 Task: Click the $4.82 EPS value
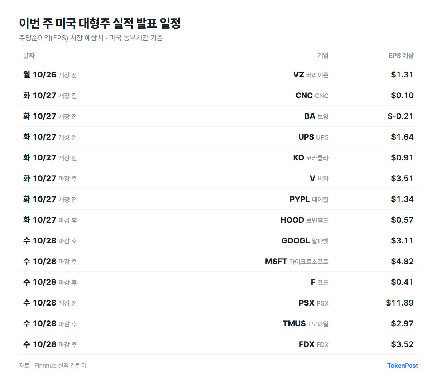402,261
